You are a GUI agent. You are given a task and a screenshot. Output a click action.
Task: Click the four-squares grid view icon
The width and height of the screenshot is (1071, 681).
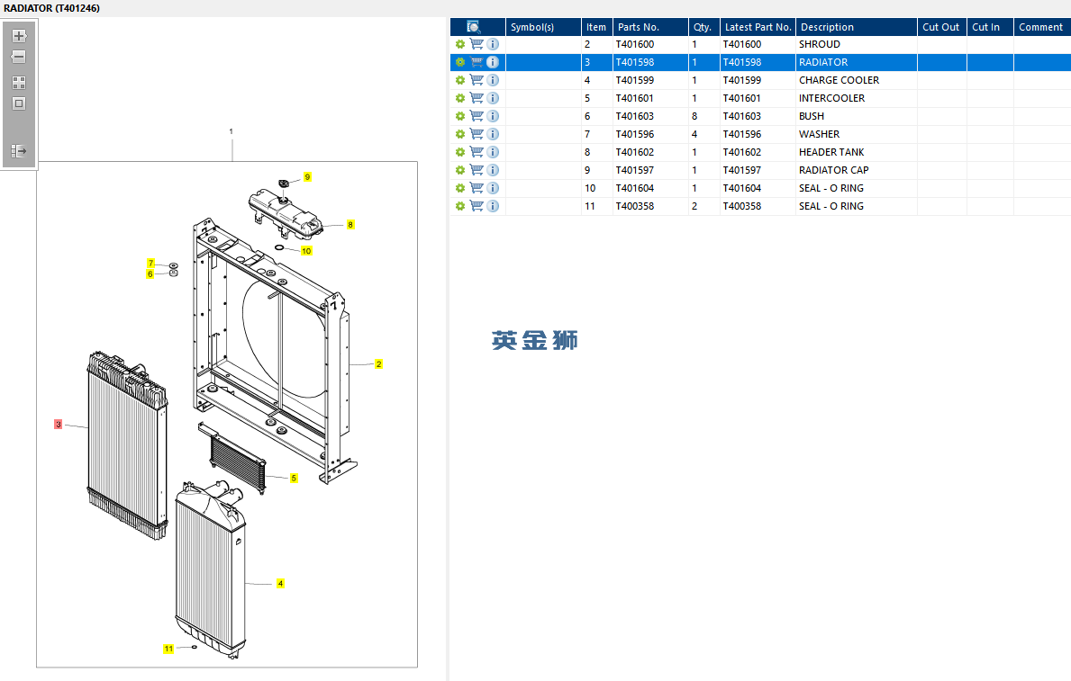19,83
